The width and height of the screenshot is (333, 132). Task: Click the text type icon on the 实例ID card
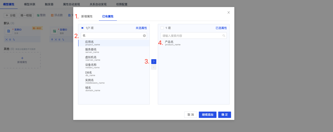coord(9,31)
